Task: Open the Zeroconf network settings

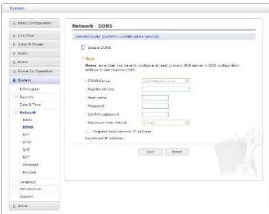Action: pos(30,164)
